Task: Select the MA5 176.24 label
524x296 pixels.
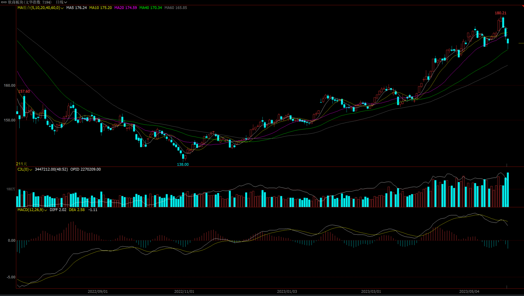Action: point(76,8)
